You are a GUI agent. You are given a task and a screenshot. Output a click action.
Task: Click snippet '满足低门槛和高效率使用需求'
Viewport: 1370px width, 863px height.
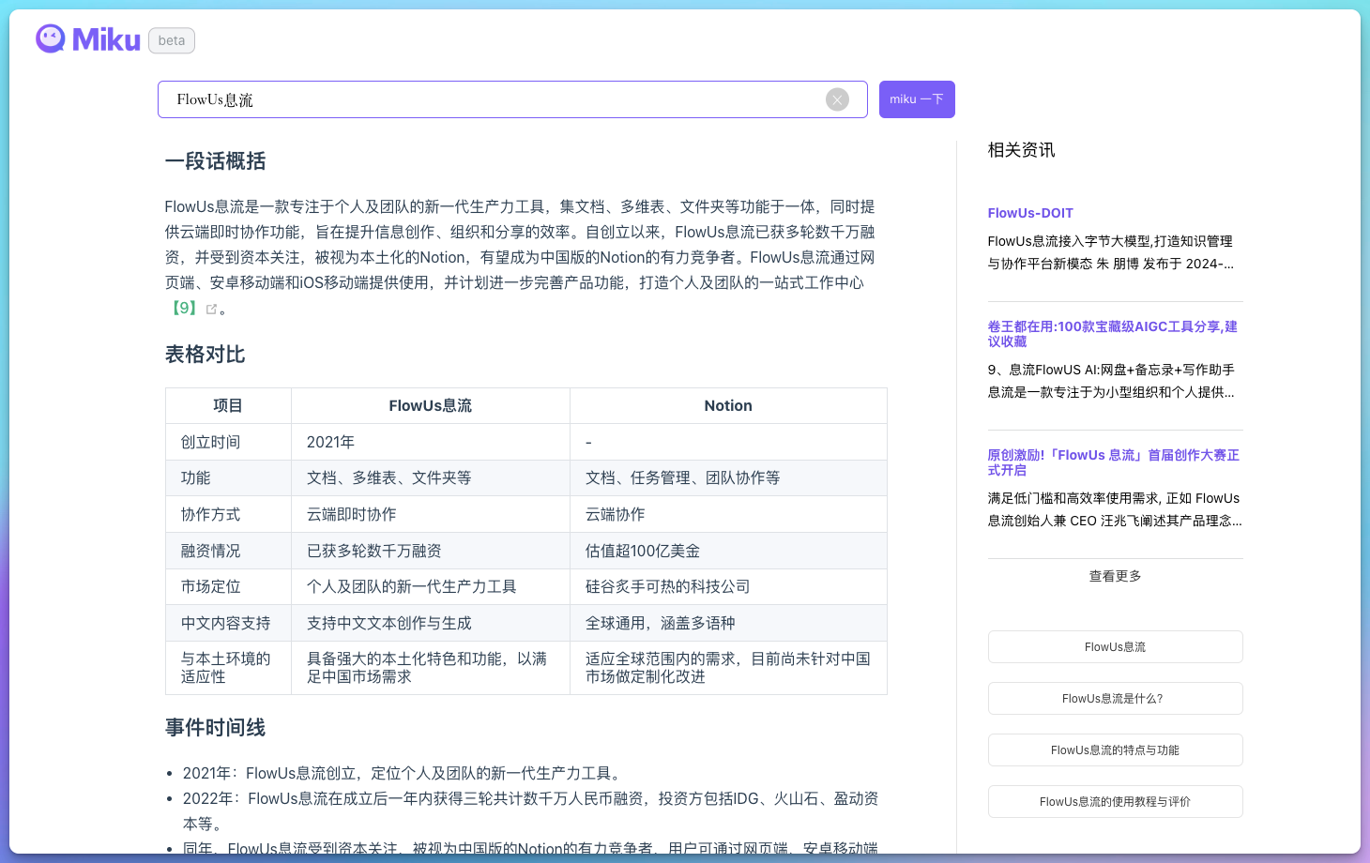point(1115,509)
